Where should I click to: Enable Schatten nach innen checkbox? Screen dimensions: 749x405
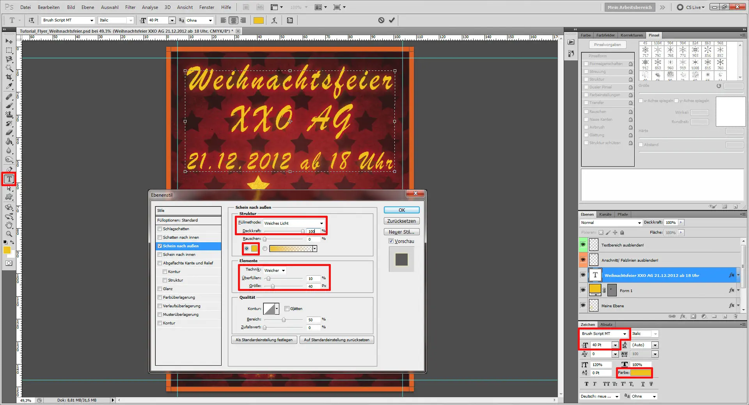[x=160, y=238]
